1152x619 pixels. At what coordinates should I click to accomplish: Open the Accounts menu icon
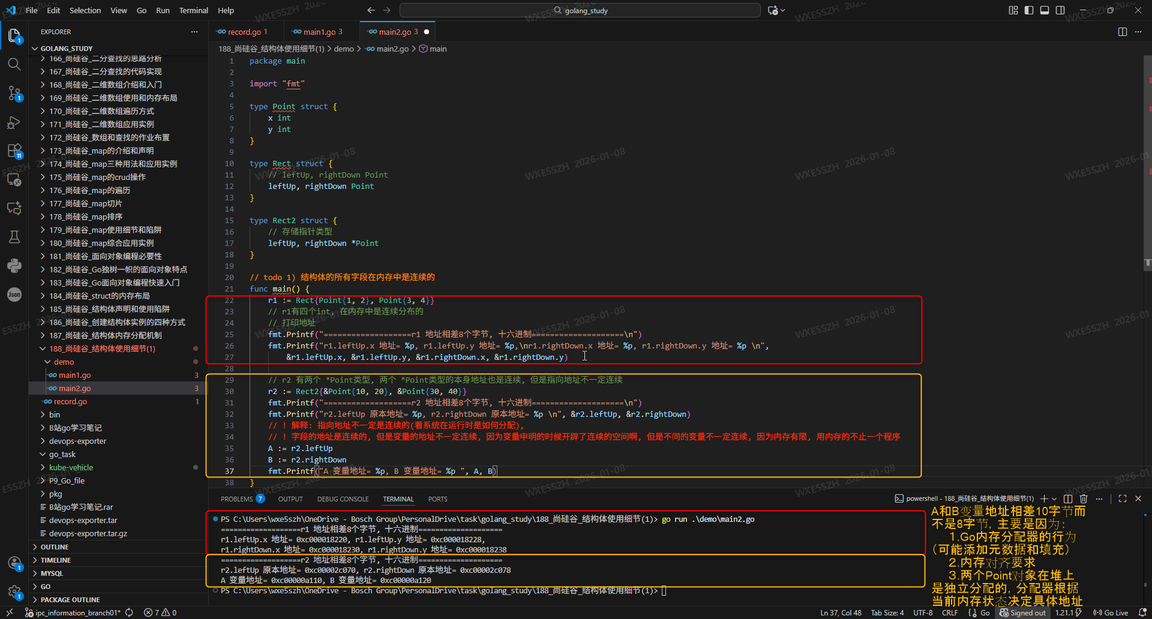tap(14, 563)
